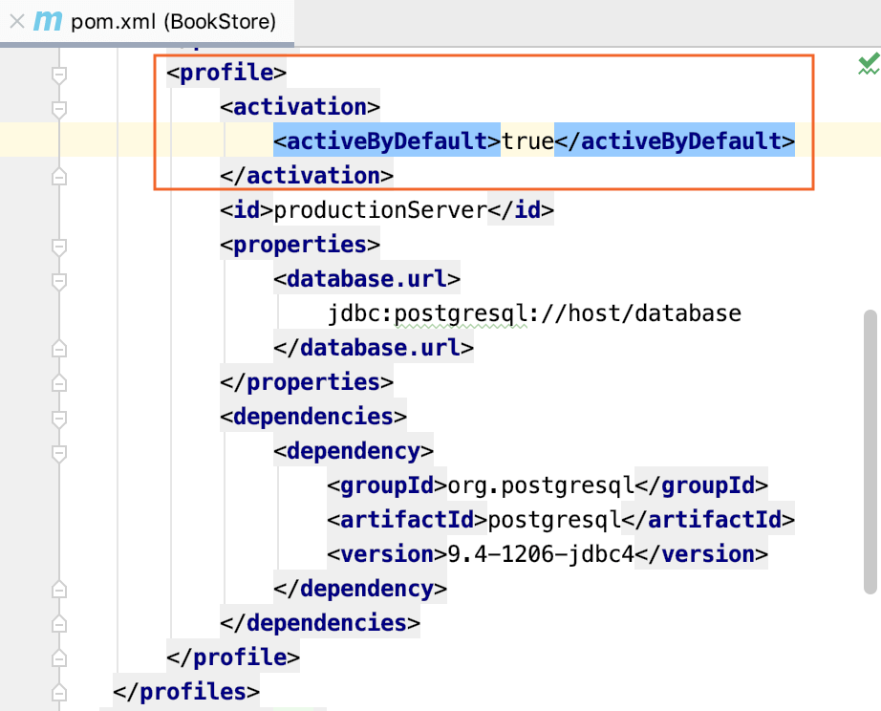881x711 pixels.
Task: Collapse the properties element fold region
Action: [x=59, y=244]
